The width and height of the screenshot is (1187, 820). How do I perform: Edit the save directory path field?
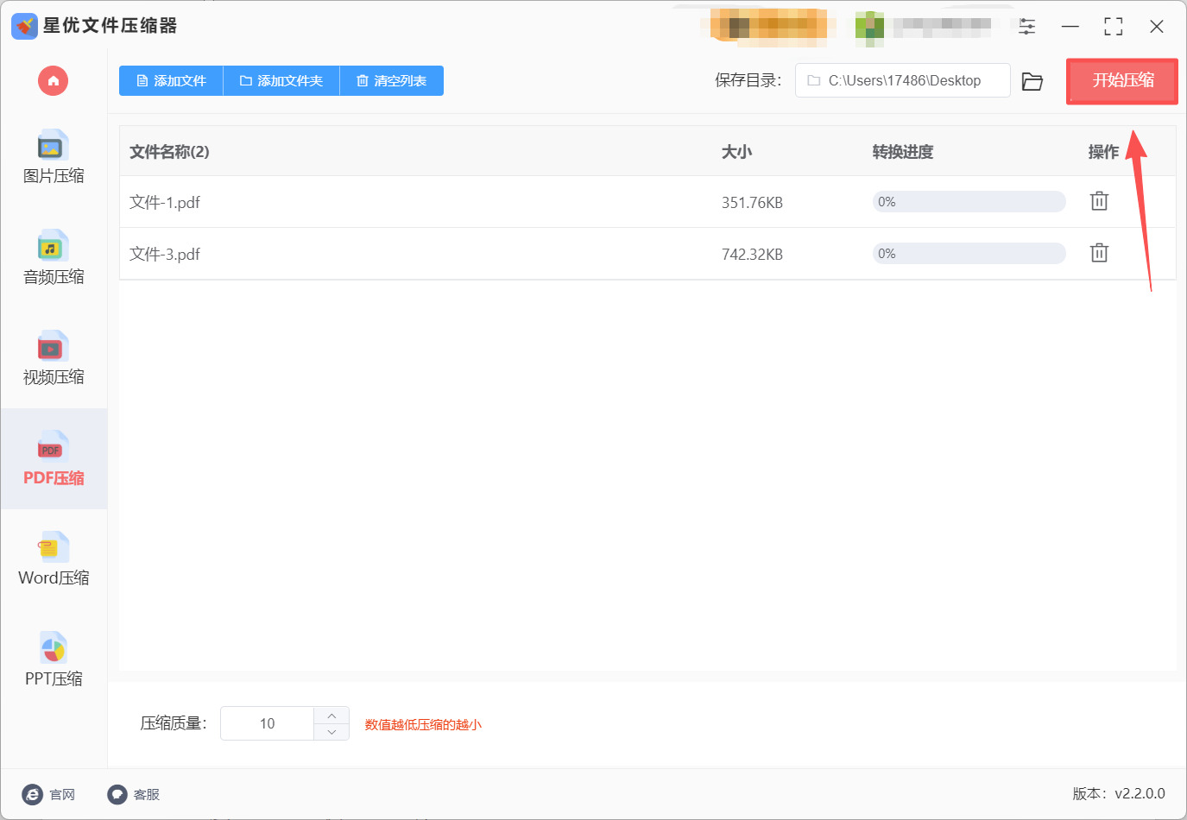(902, 80)
